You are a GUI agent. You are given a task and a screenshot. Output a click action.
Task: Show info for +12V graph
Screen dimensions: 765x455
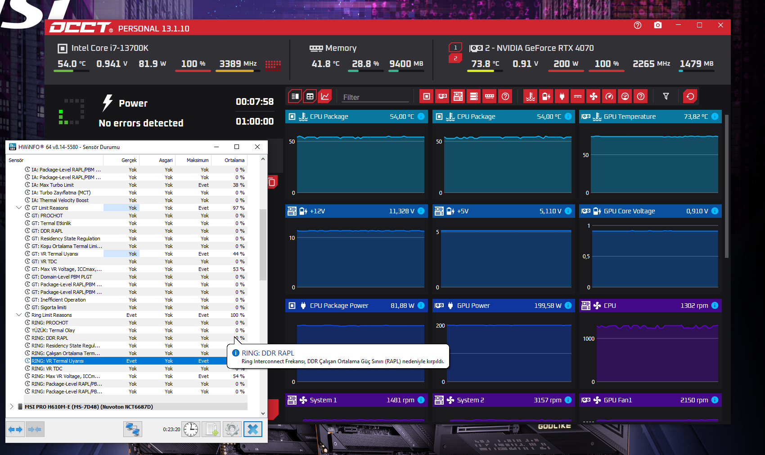tap(421, 211)
